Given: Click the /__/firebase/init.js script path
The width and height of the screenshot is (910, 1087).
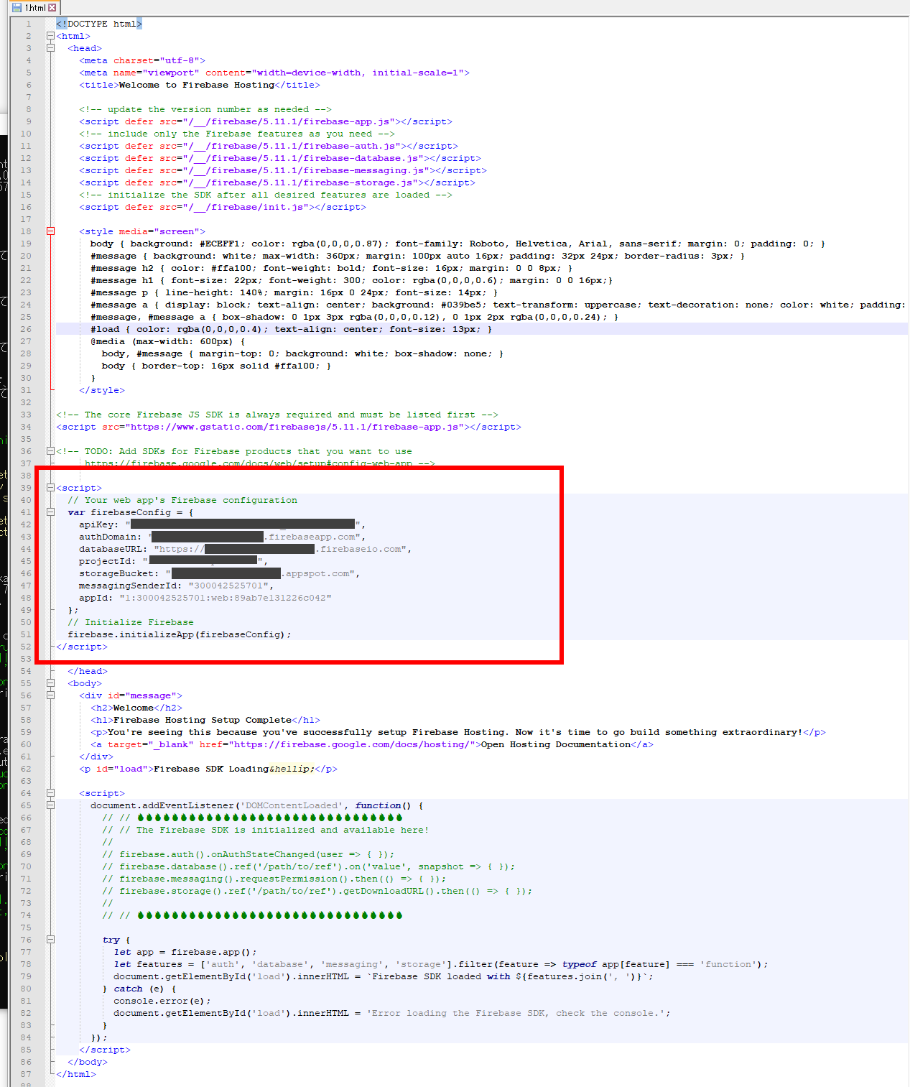Looking at the screenshot, I should point(246,207).
